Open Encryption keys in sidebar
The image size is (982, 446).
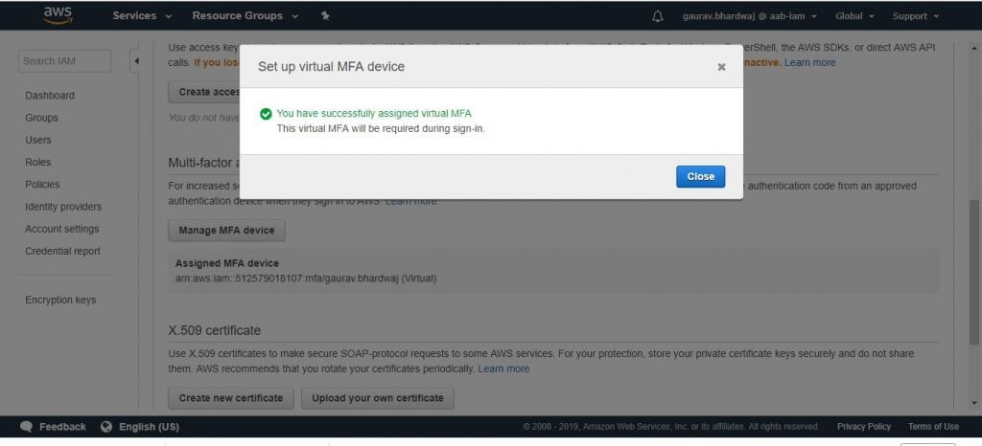[x=60, y=300]
